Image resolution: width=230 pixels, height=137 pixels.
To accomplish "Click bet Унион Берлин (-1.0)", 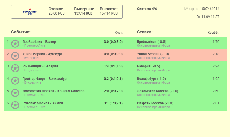I will click(153, 54).
